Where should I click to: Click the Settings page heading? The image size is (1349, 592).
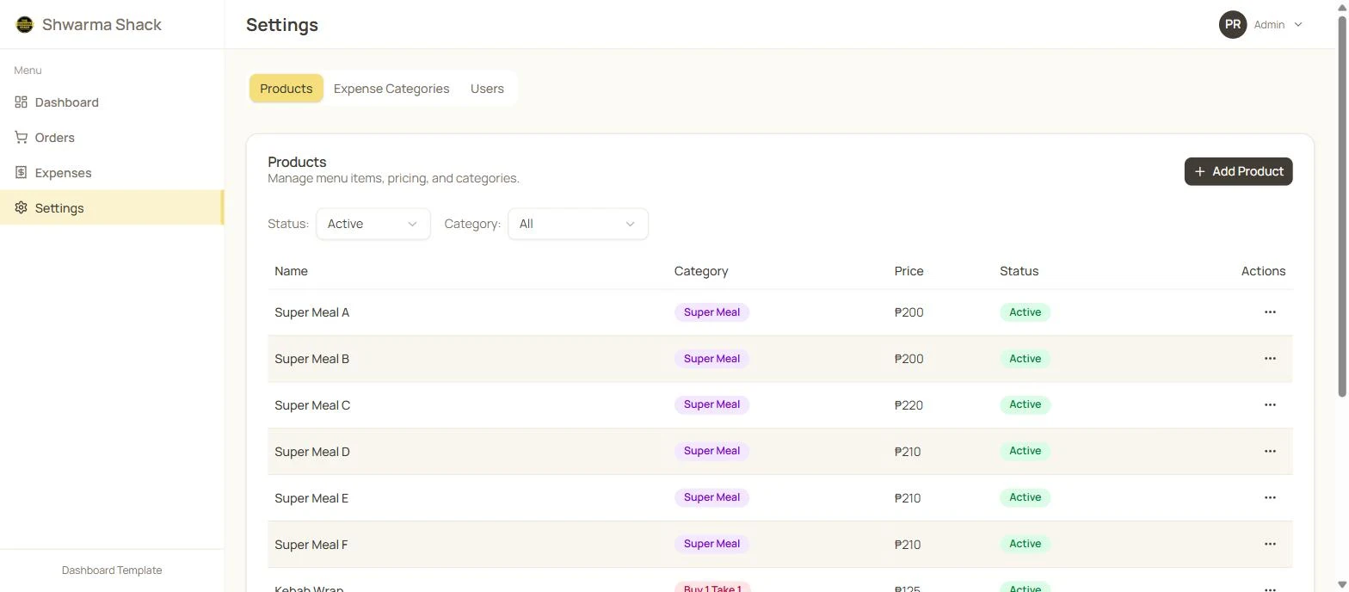point(282,25)
